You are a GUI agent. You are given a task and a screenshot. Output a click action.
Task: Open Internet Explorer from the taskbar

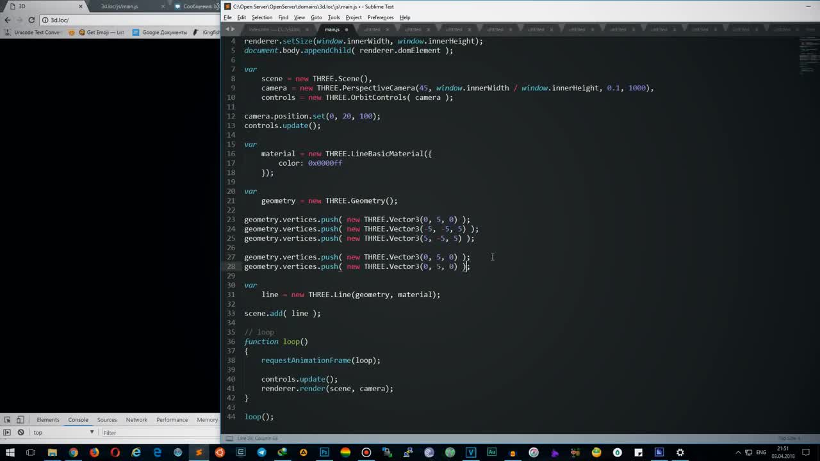pyautogui.click(x=136, y=453)
